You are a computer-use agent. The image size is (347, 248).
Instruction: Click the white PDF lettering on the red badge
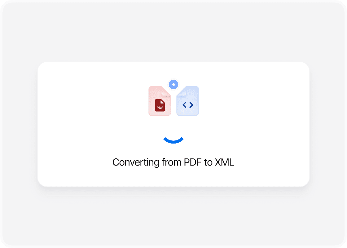[x=160, y=108]
